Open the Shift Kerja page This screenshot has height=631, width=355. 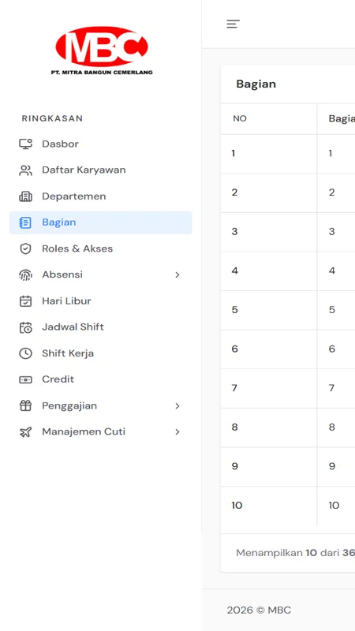101,353
